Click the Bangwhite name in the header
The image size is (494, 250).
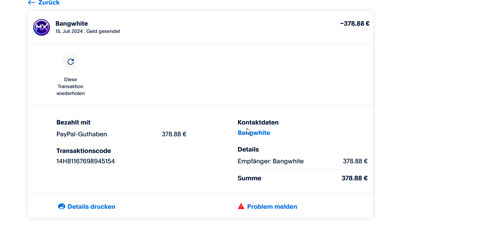click(x=72, y=24)
